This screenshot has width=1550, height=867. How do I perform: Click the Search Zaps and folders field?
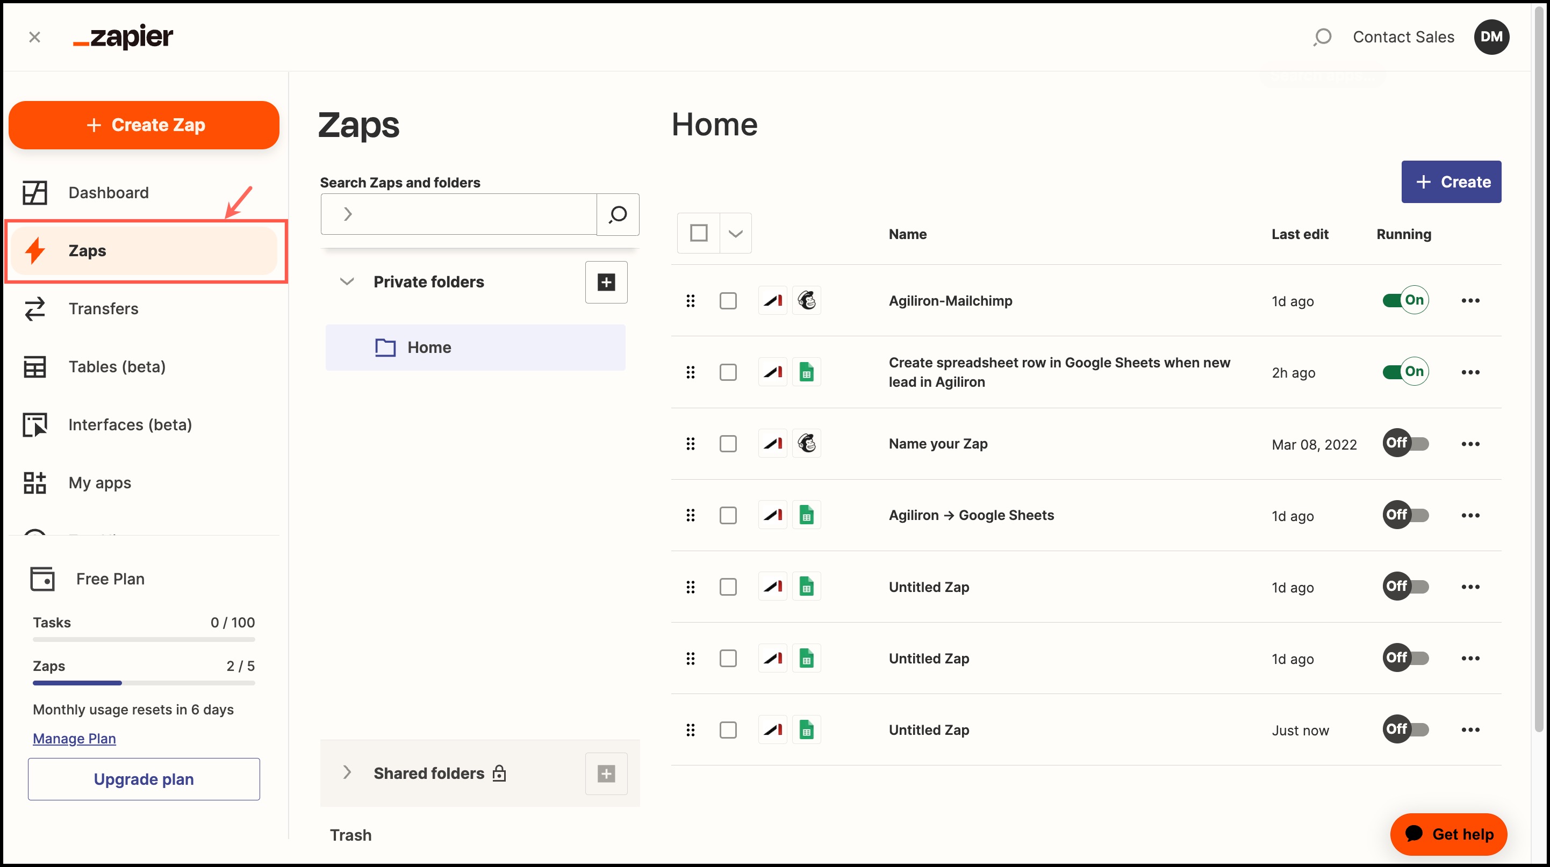pos(469,214)
